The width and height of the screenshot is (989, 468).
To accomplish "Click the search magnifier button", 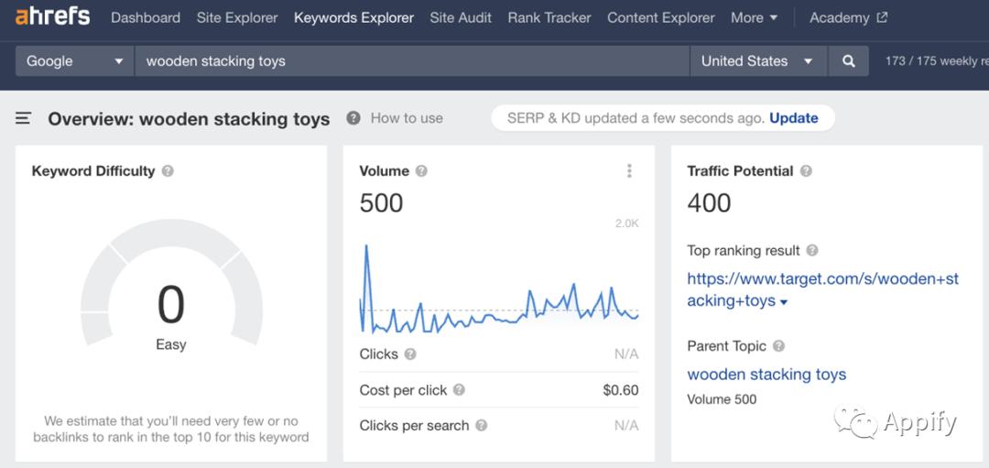I will (849, 61).
